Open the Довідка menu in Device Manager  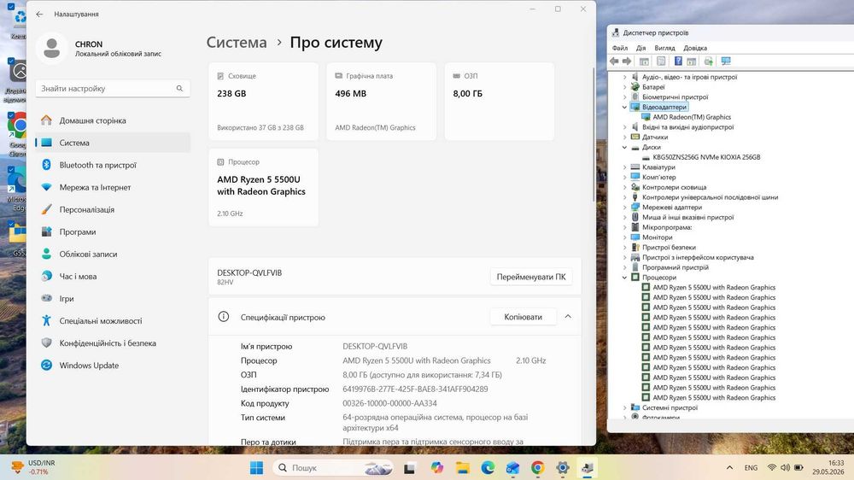click(695, 48)
